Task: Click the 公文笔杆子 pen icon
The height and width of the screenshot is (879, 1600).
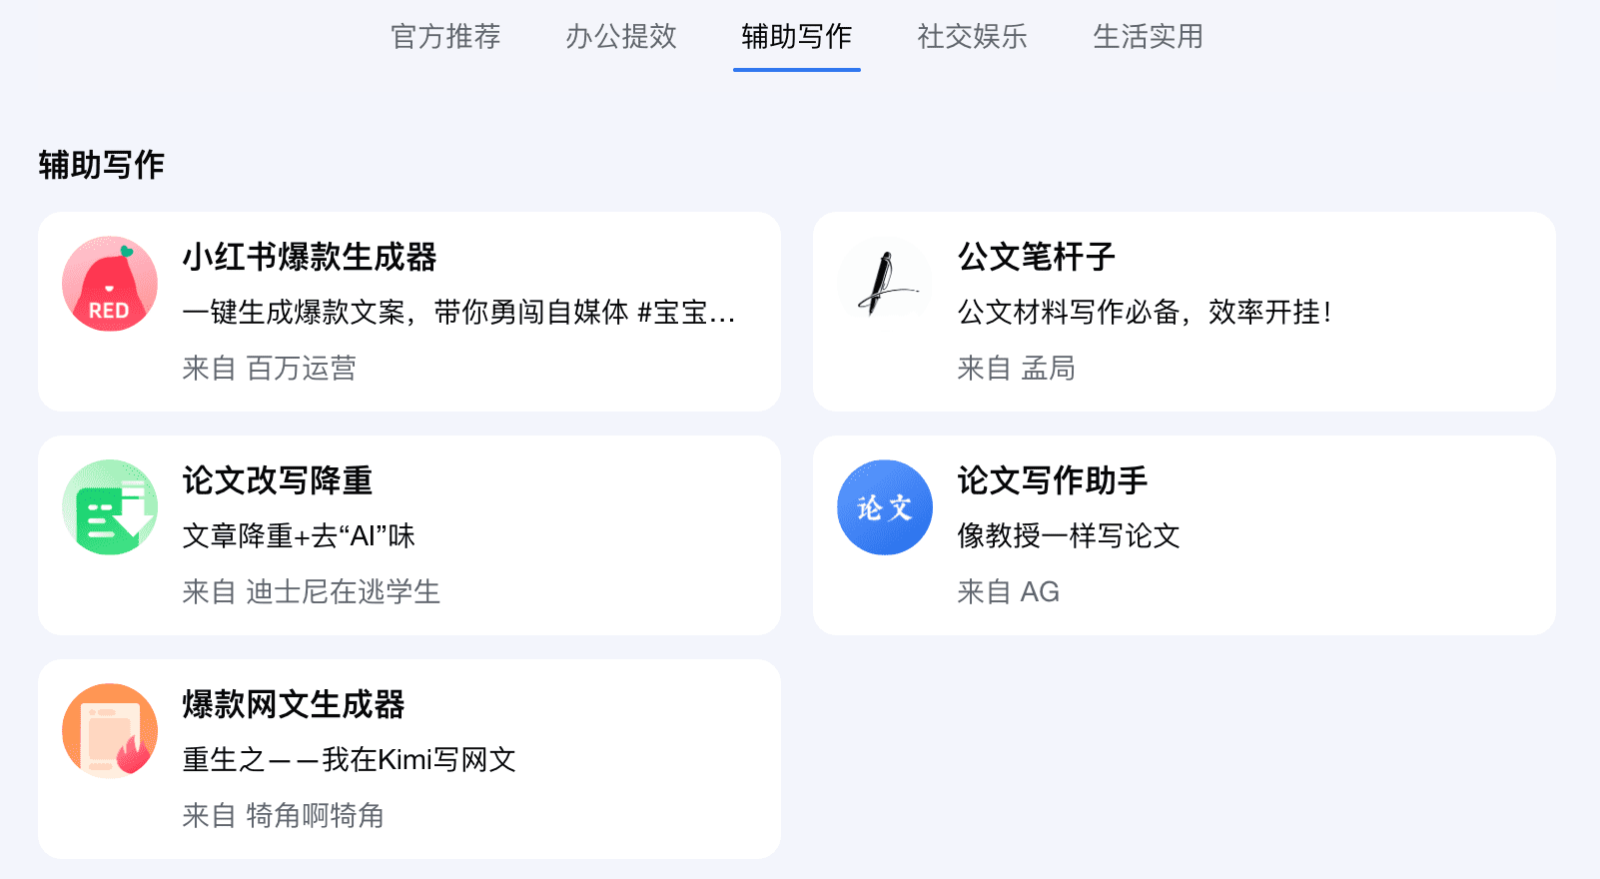Action: pos(885,284)
